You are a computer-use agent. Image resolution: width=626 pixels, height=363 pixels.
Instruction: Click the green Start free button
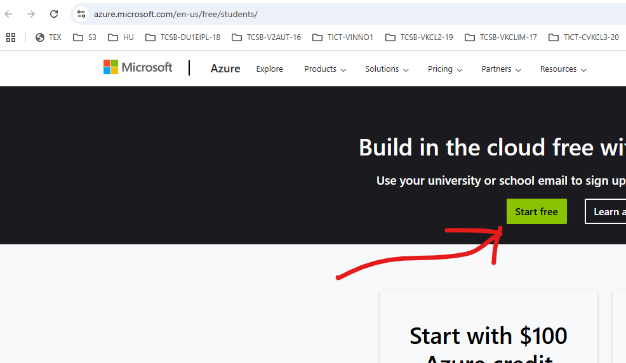click(x=536, y=211)
